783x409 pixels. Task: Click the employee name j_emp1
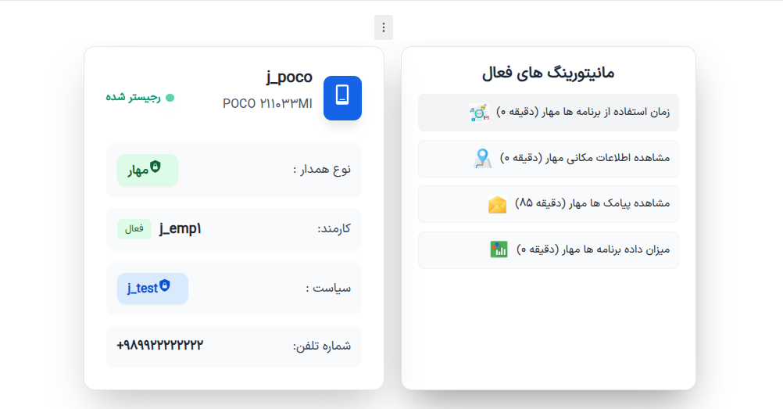click(180, 229)
